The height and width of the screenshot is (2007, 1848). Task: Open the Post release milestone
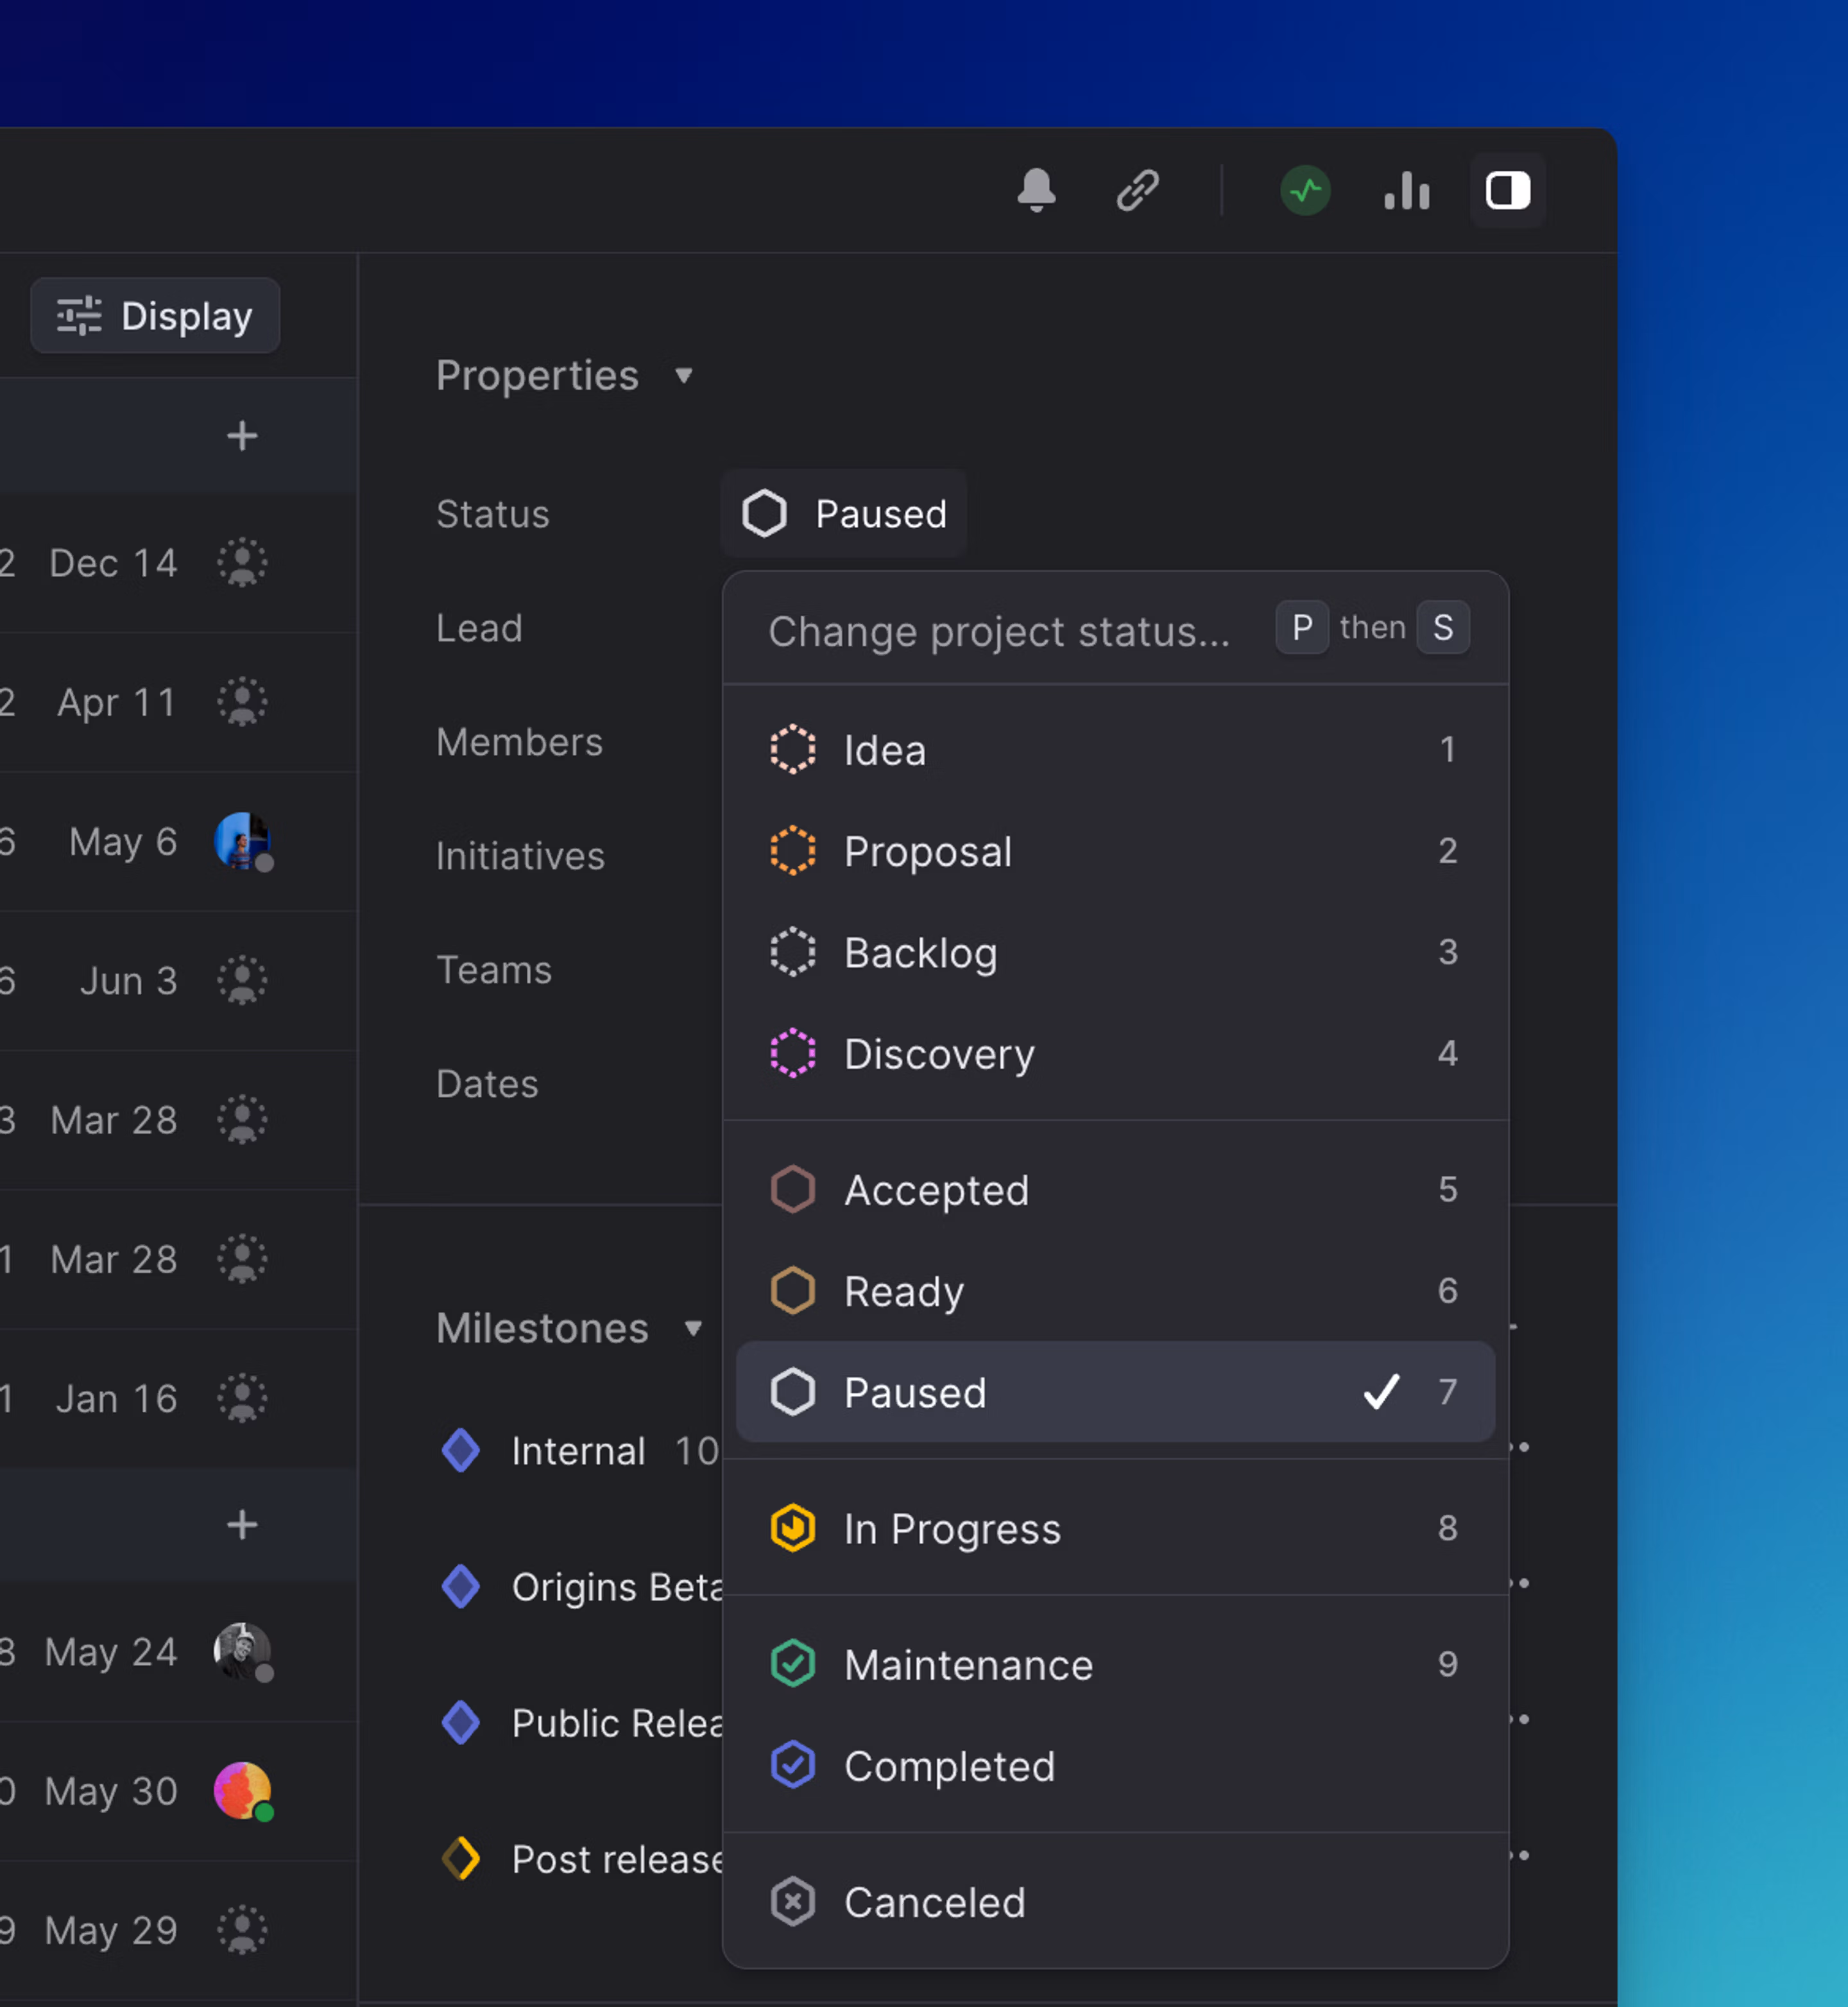click(x=617, y=1859)
